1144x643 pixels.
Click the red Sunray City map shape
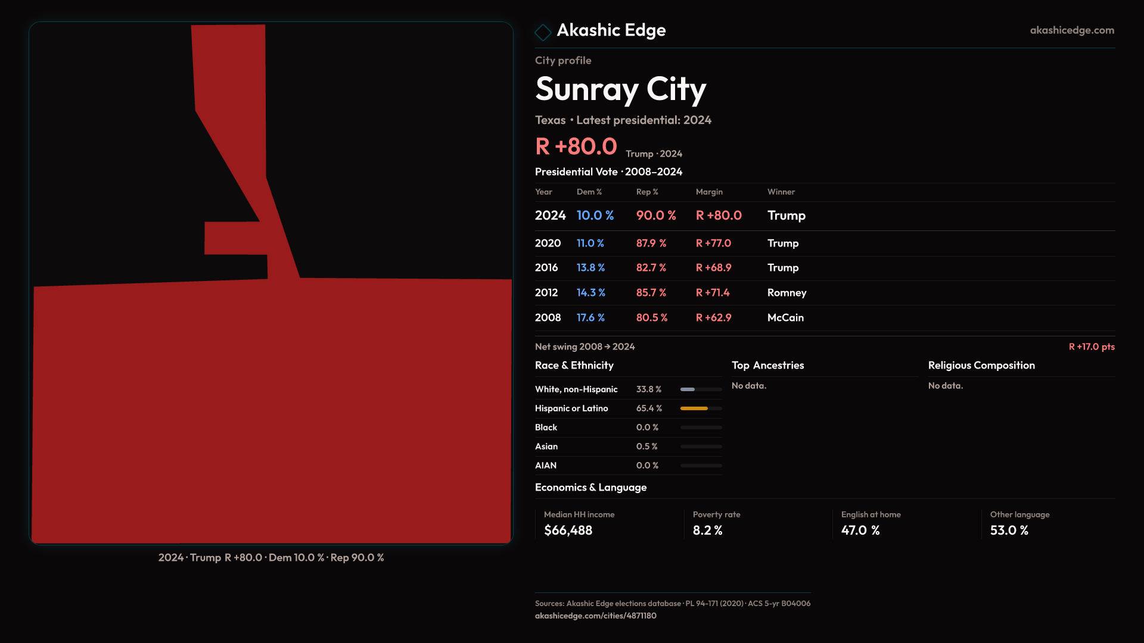click(271, 411)
